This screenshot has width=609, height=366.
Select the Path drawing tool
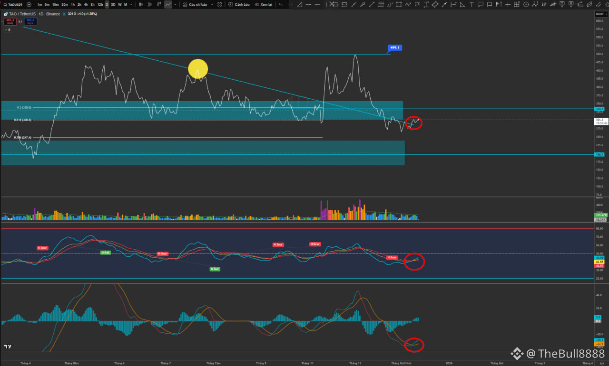coord(408,4)
